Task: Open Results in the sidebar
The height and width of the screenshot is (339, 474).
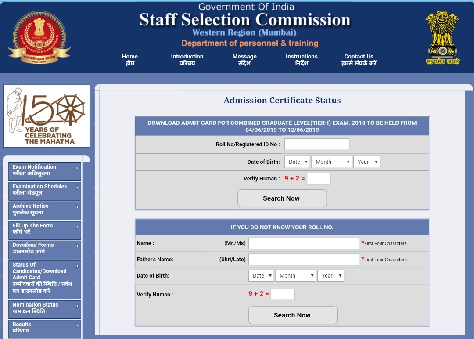Action: (x=45, y=328)
